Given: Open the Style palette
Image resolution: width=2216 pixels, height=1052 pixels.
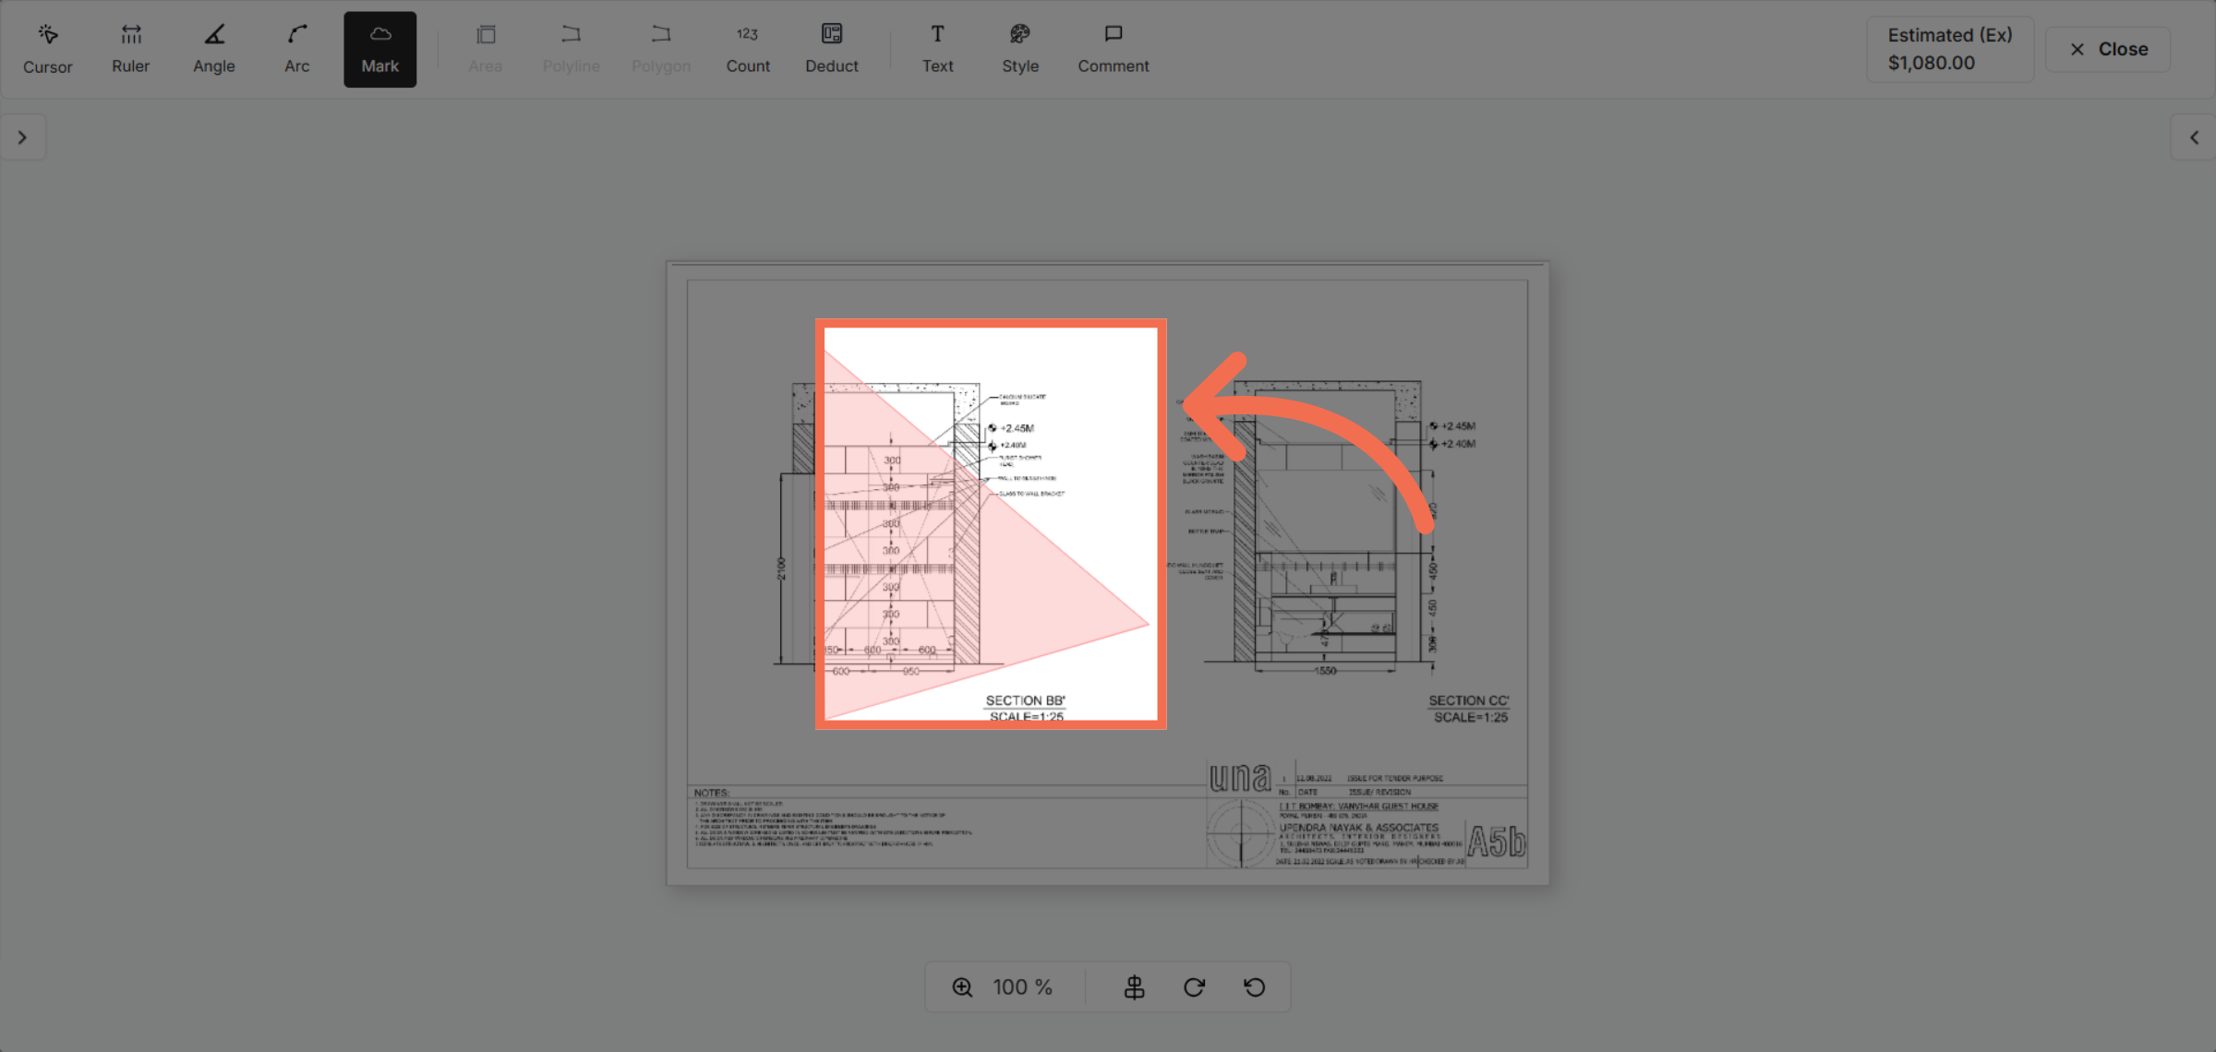Looking at the screenshot, I should point(1020,49).
